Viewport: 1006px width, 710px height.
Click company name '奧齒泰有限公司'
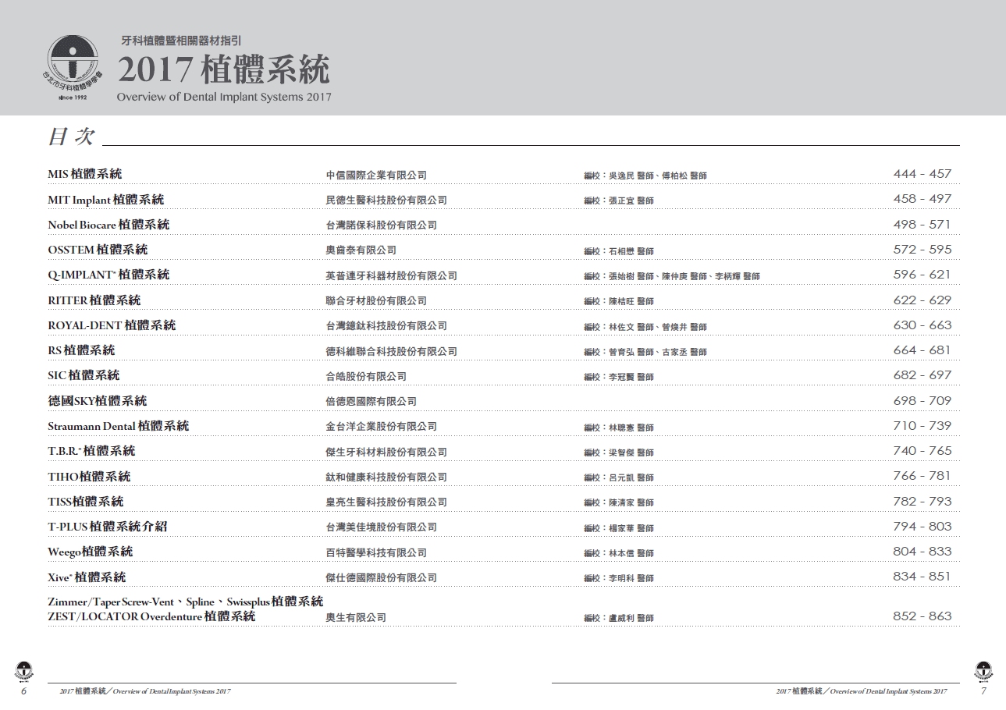361,250
